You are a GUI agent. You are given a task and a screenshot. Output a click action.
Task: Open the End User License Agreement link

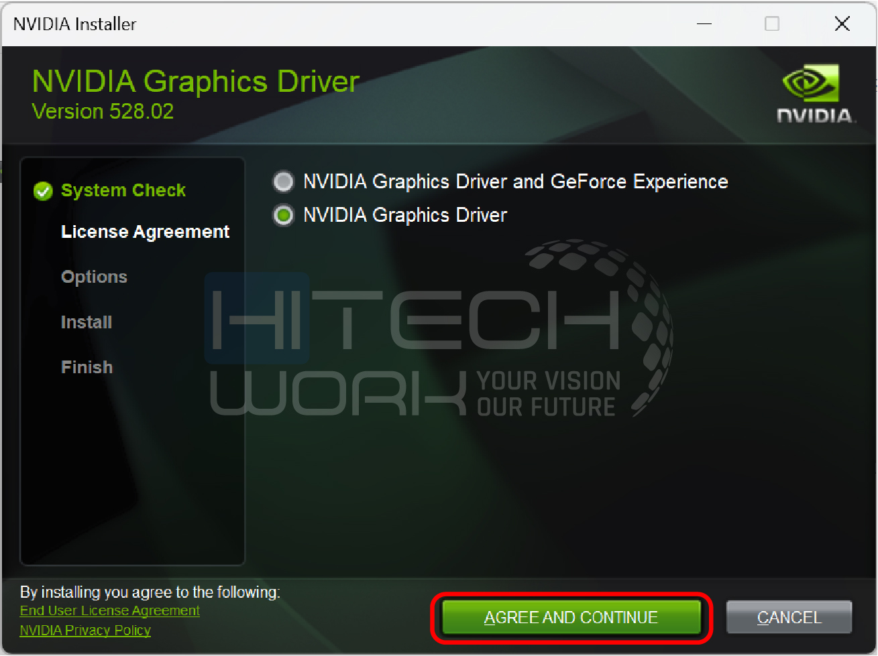[110, 610]
